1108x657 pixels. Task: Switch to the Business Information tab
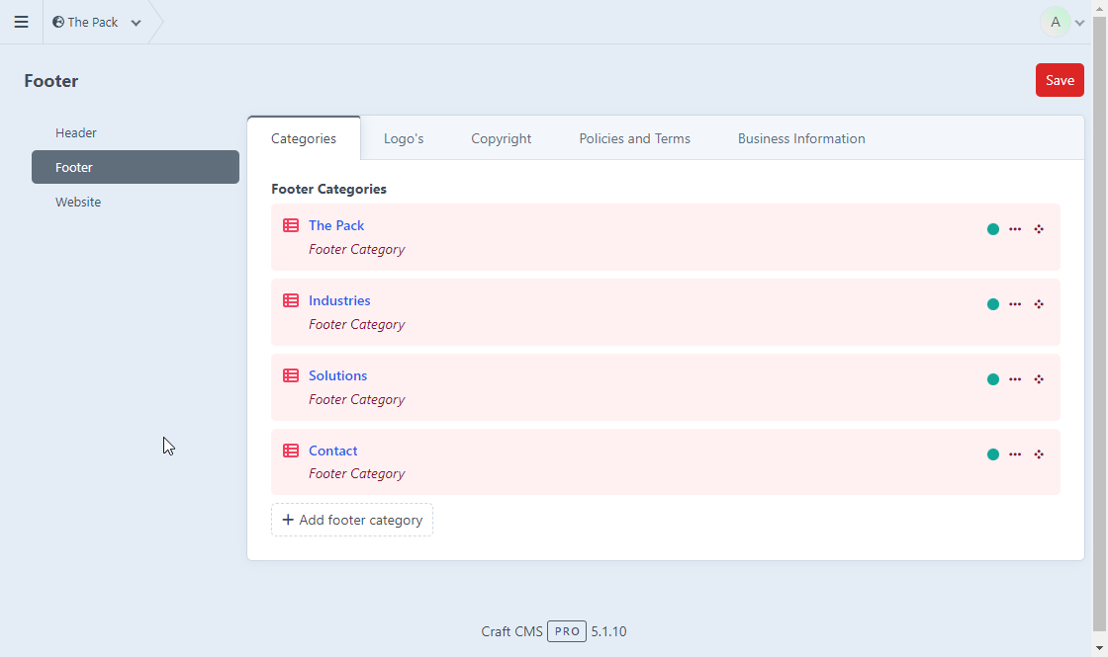pos(800,138)
